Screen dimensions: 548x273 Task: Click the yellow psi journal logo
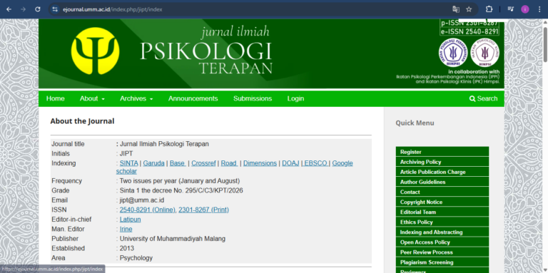pyautogui.click(x=95, y=51)
